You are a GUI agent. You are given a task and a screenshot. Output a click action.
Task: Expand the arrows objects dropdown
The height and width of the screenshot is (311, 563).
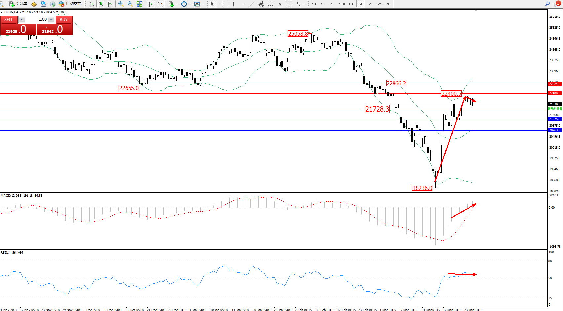point(304,4)
